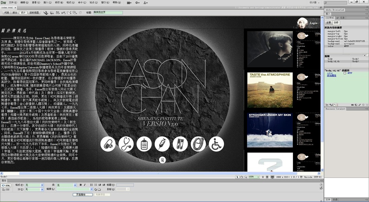
Task: Show 全部 all CSS rules mode
Action: click(x=328, y=23)
